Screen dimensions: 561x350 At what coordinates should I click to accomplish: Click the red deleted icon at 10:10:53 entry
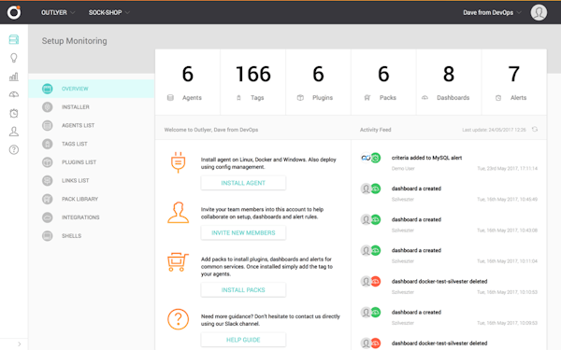(375, 282)
